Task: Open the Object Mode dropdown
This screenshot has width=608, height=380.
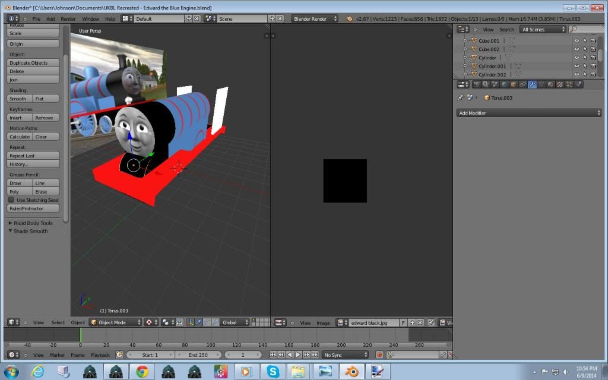Action: [116, 322]
